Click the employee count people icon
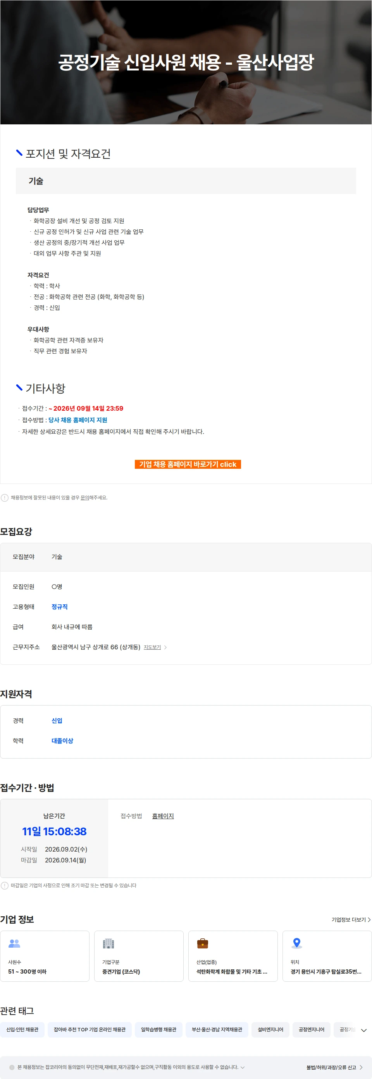 tap(14, 943)
